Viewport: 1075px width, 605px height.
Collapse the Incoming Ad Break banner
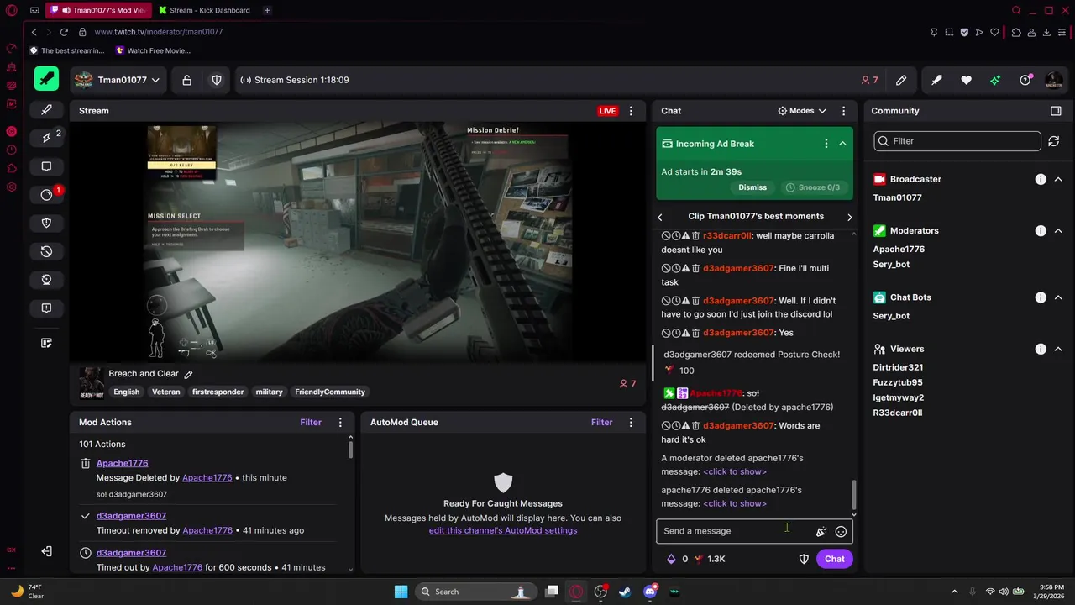(842, 144)
